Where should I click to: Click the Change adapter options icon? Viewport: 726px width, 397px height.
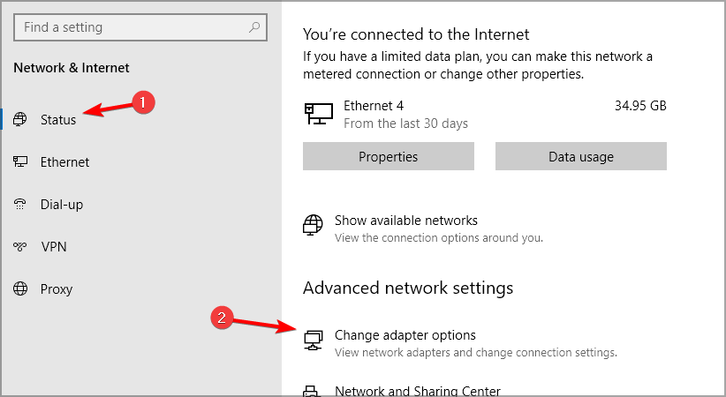click(313, 340)
